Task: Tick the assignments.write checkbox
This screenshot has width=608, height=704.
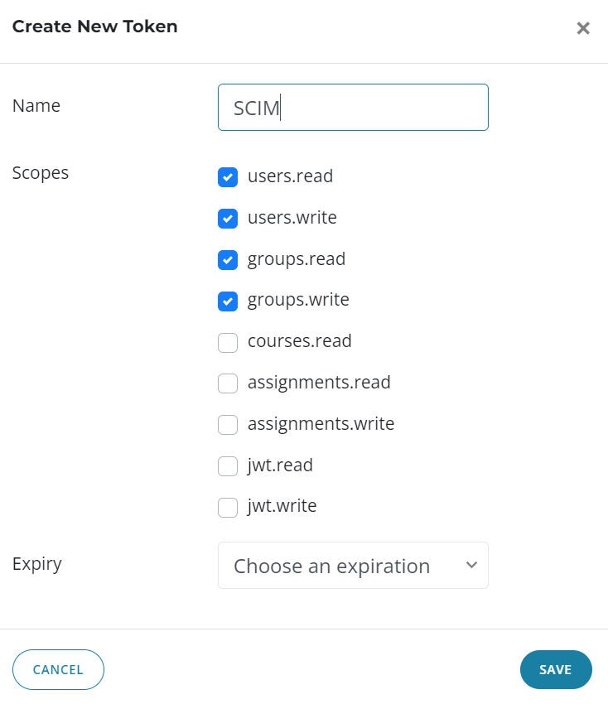Action: [x=228, y=425]
